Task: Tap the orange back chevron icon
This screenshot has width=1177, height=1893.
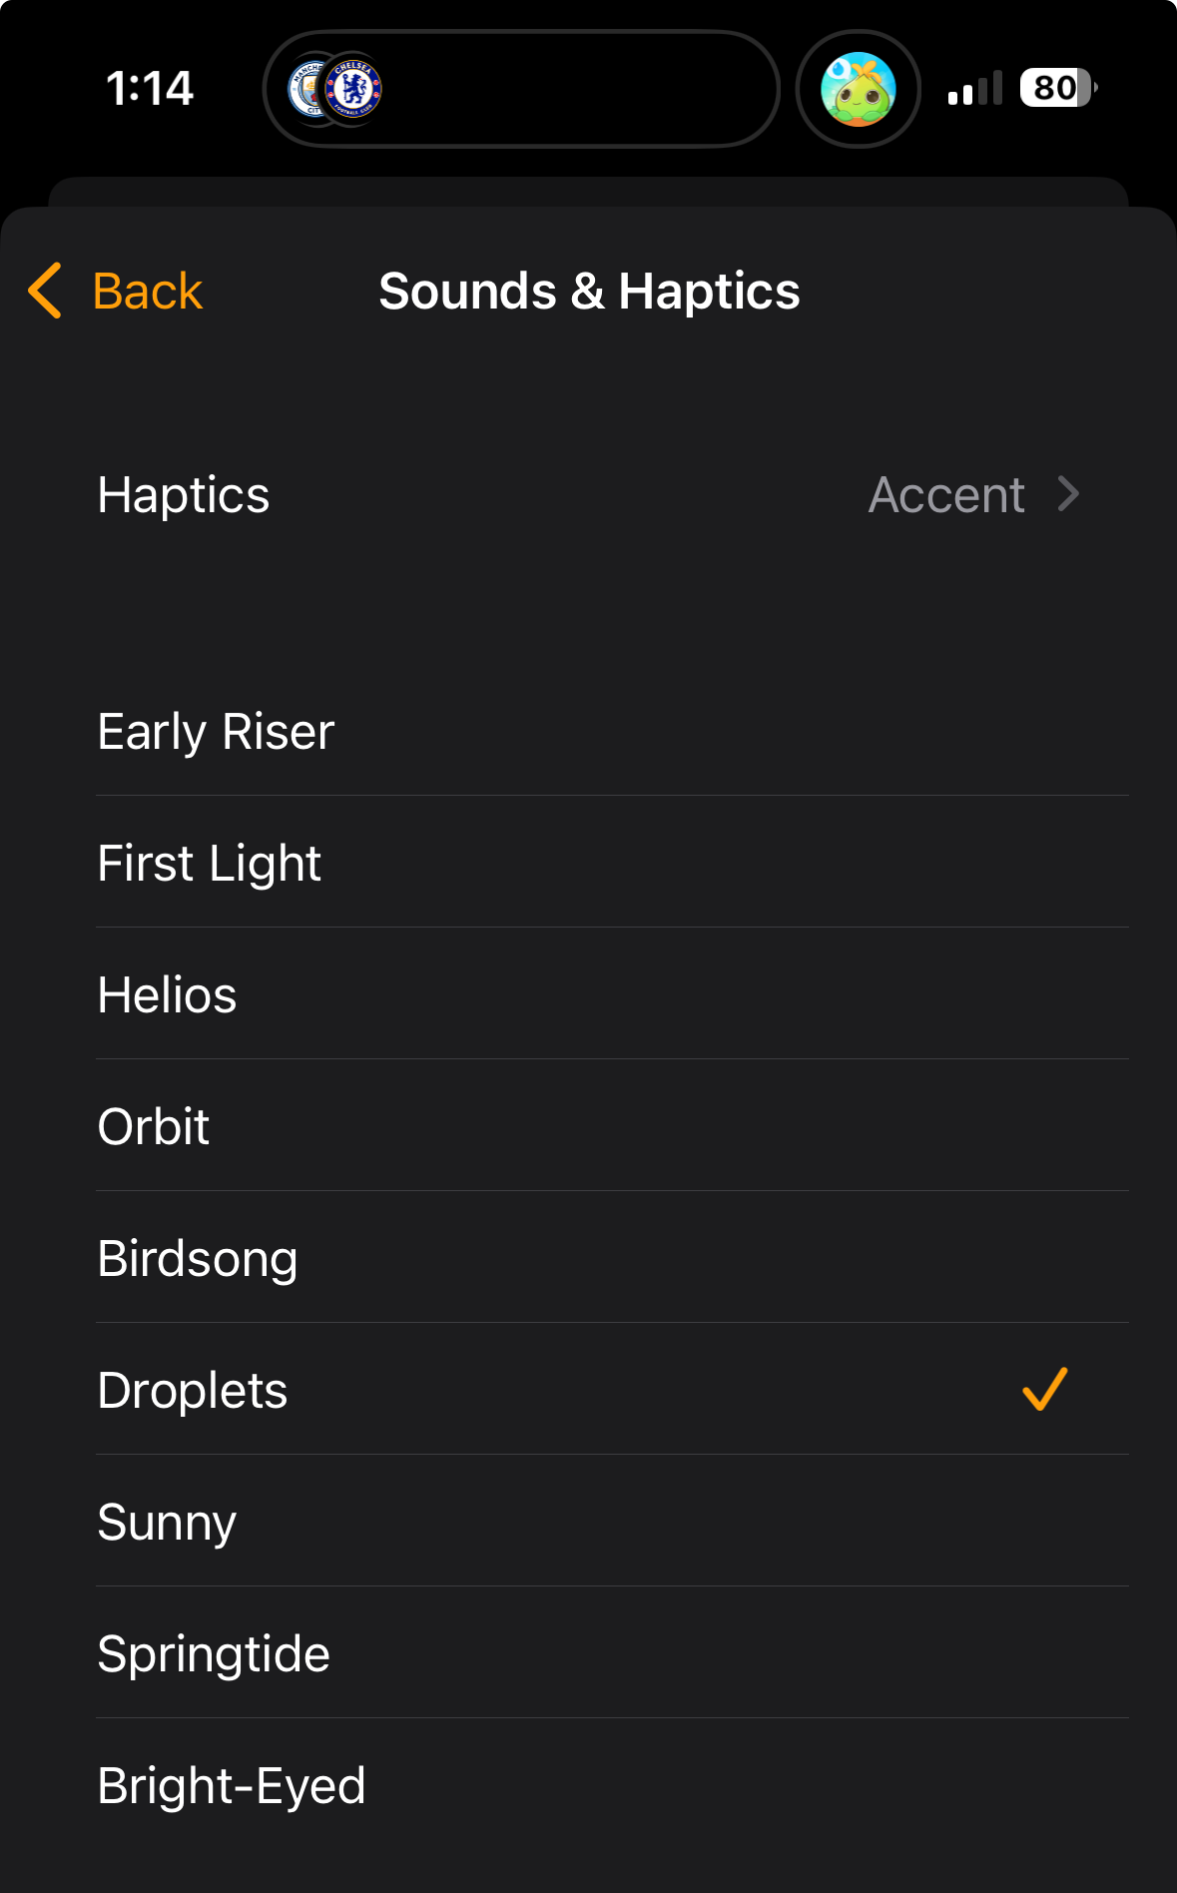Action: (46, 291)
